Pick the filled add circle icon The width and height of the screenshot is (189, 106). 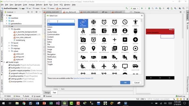coord(135,40)
